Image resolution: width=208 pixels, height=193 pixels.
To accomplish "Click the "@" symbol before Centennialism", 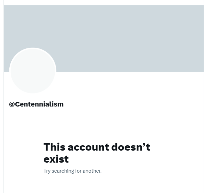I will point(12,105).
